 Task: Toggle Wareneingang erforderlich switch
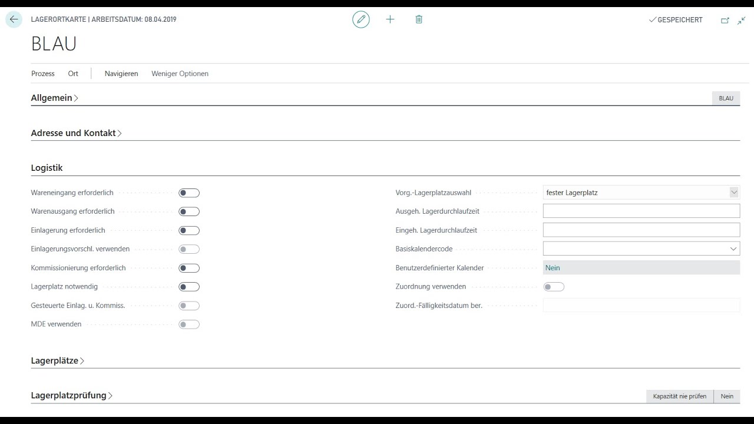pyautogui.click(x=189, y=193)
